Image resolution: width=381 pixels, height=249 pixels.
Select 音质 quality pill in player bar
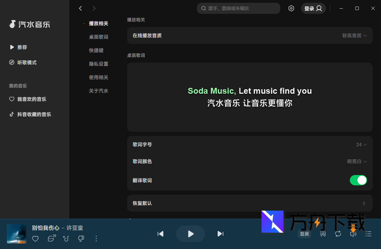click(x=304, y=234)
